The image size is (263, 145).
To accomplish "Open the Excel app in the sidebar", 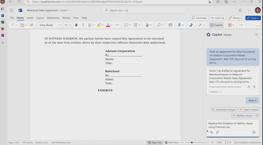I will pyautogui.click(x=3, y=22).
